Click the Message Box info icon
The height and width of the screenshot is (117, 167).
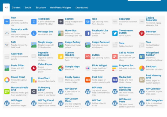(x=34, y=33)
